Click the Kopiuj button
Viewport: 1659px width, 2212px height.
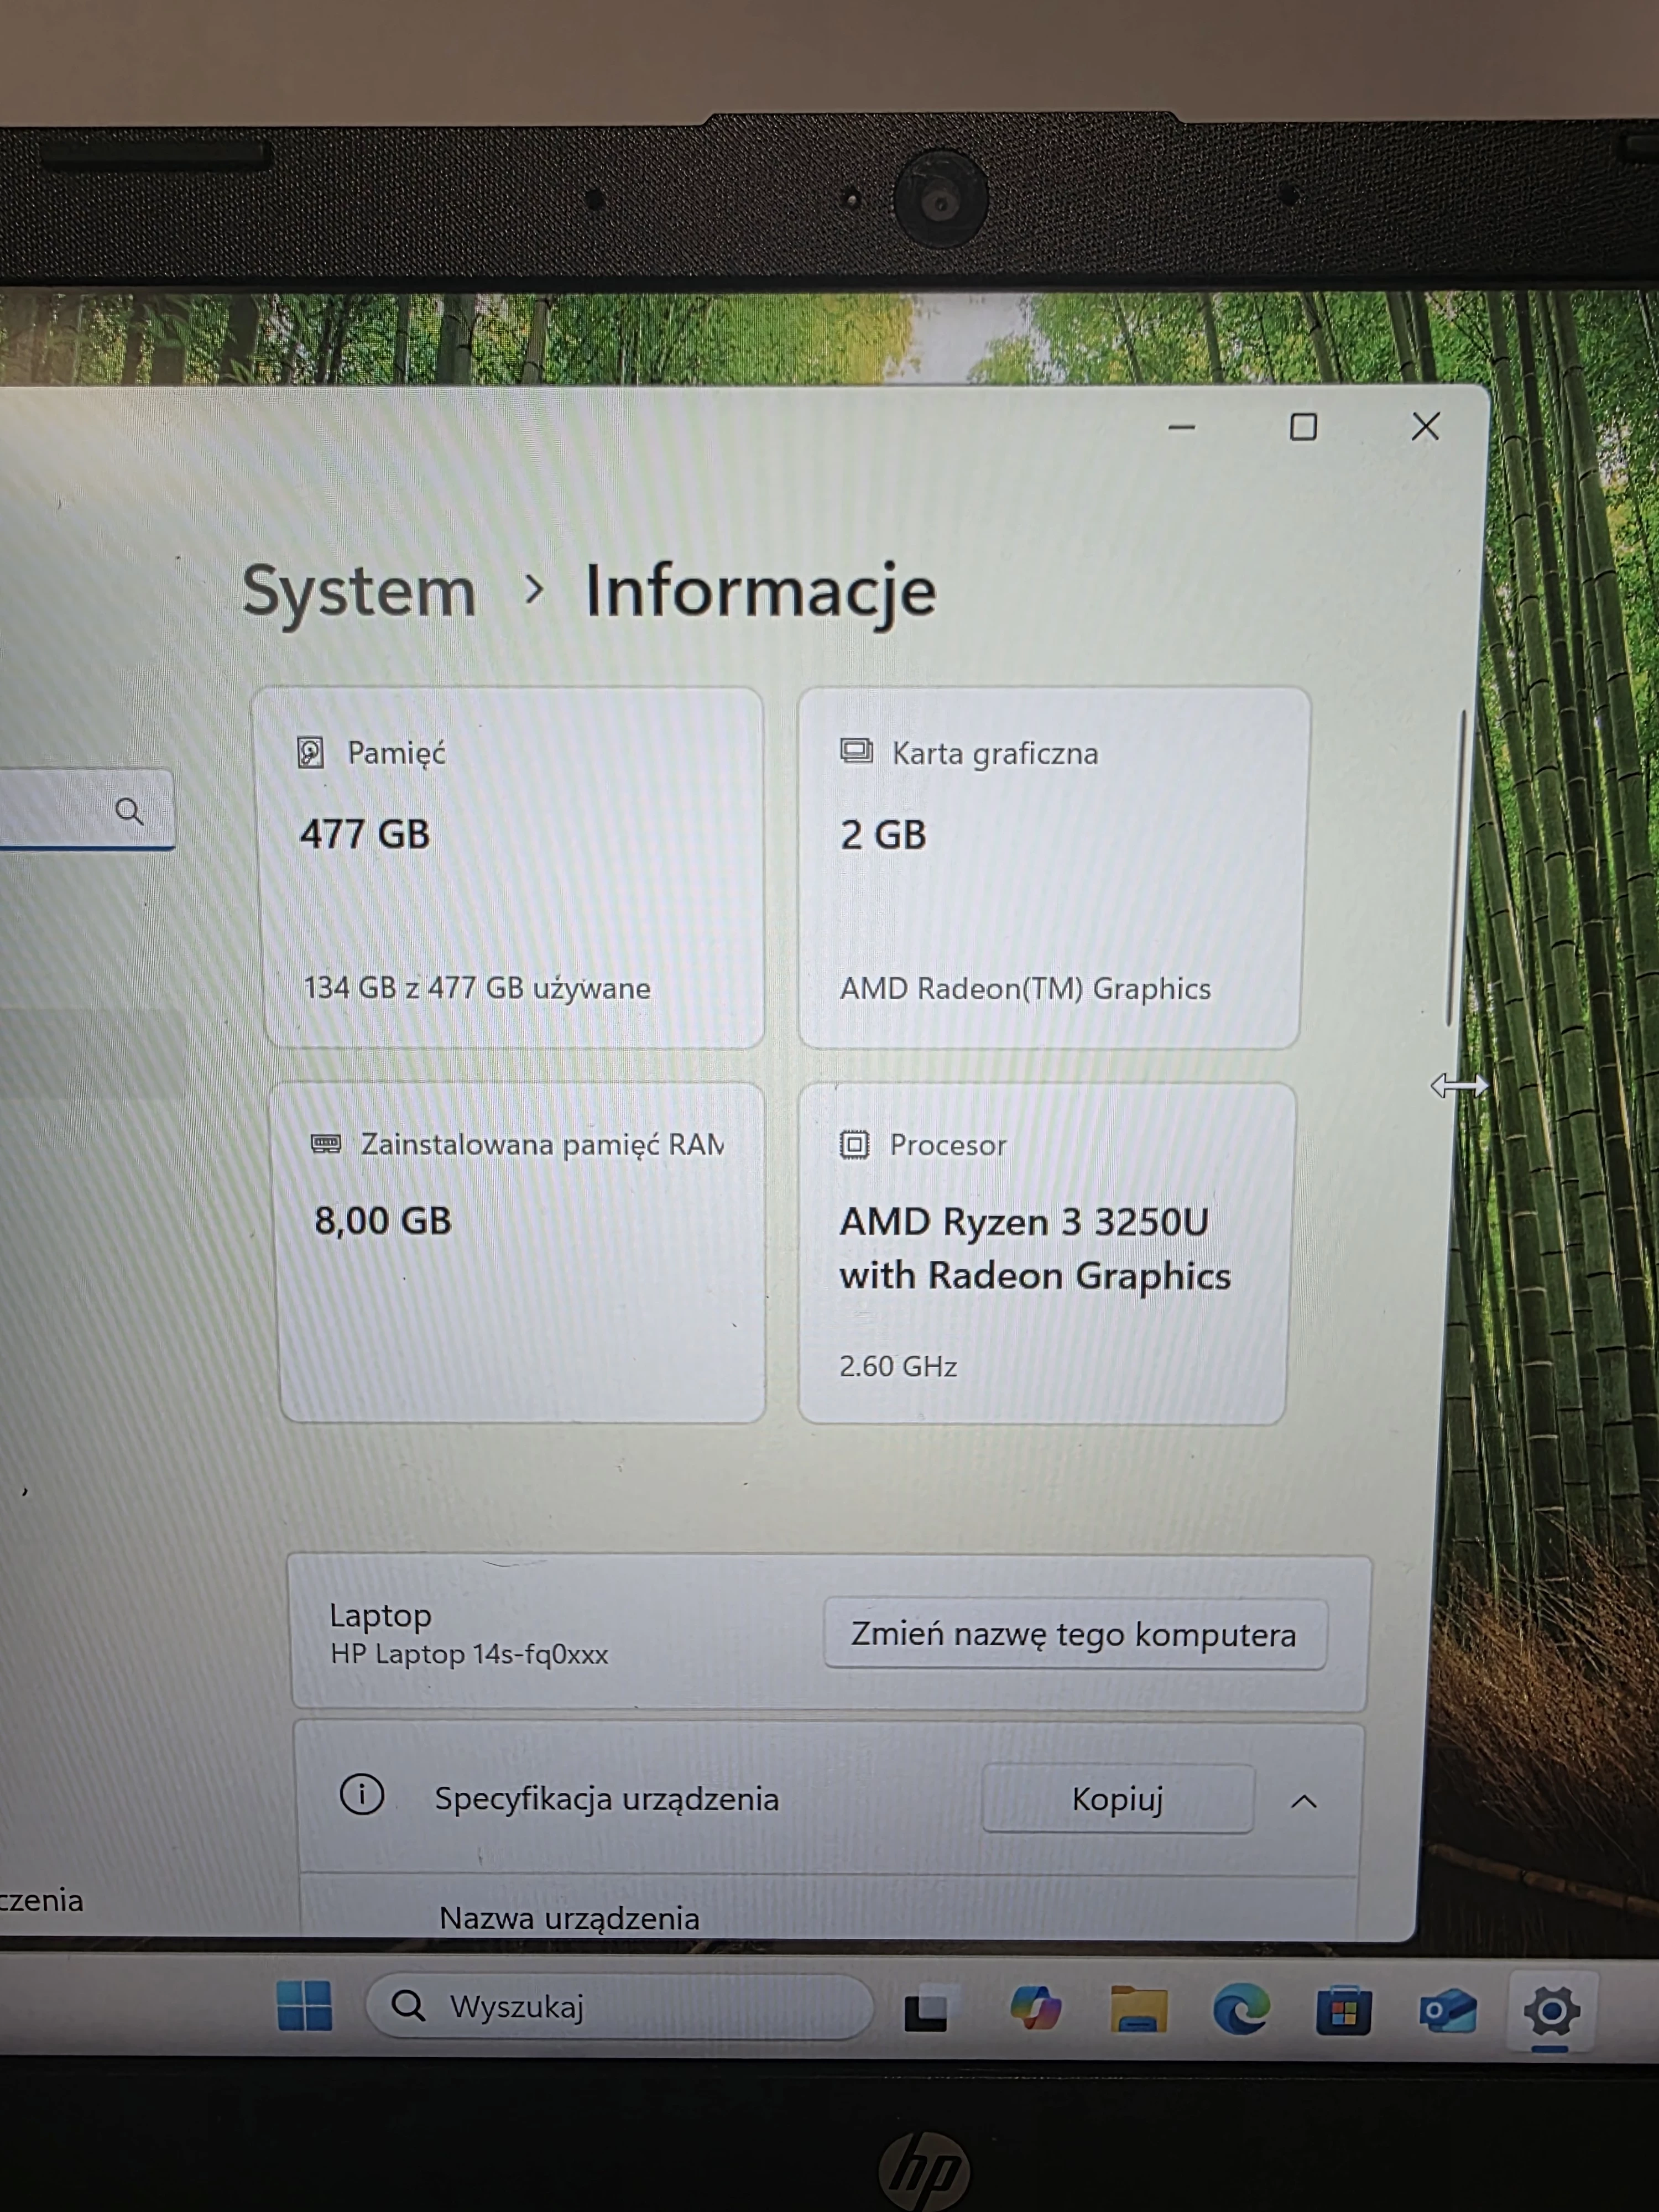1117,1799
